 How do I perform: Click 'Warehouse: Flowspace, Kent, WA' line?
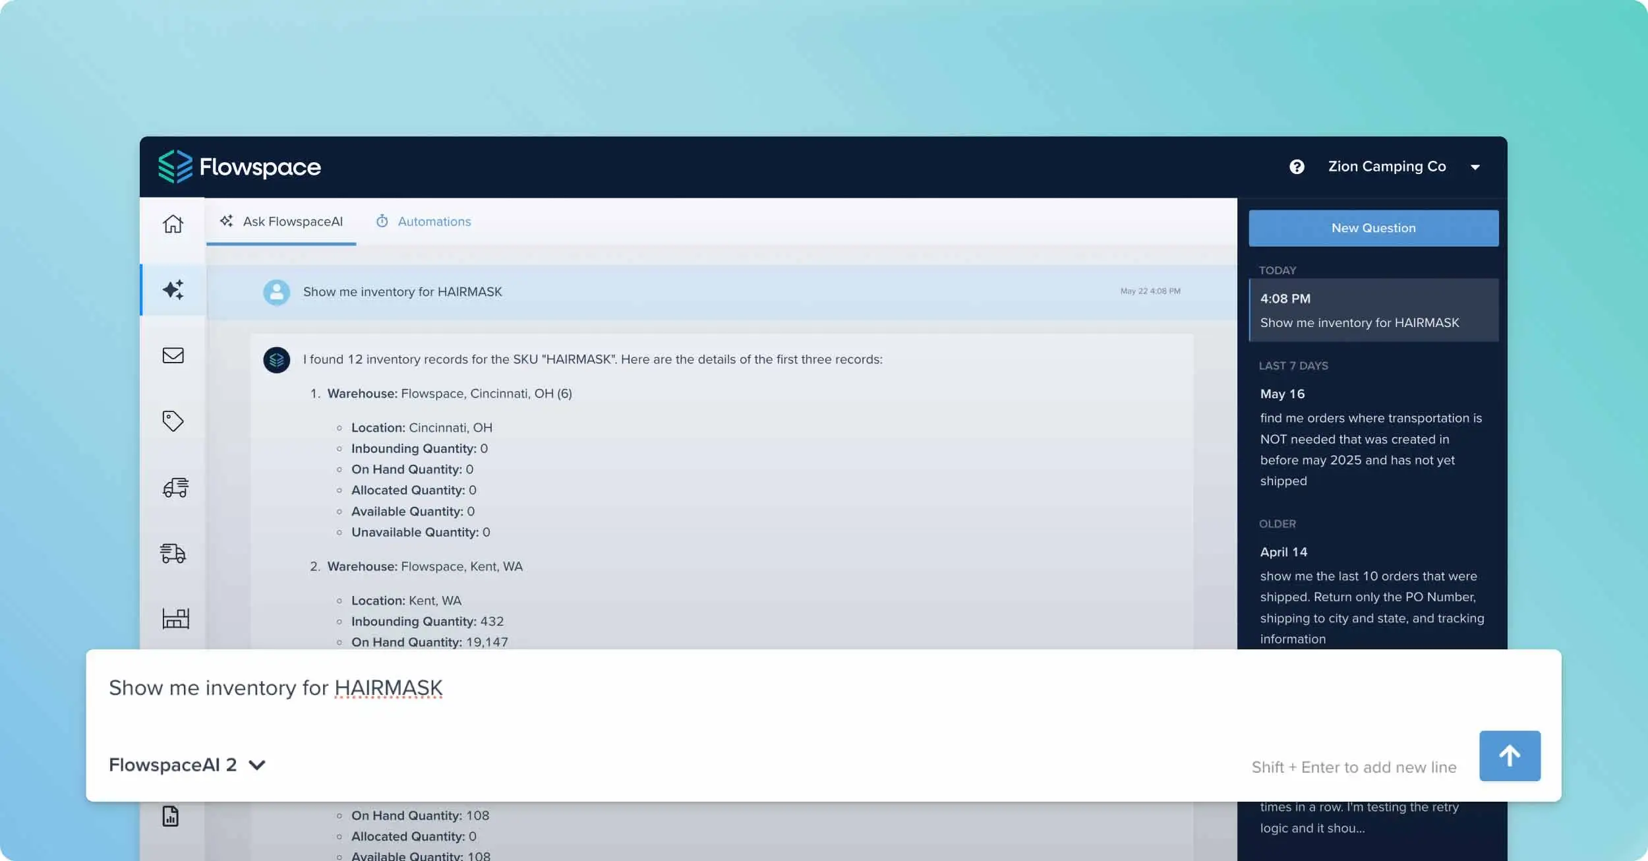point(425,566)
